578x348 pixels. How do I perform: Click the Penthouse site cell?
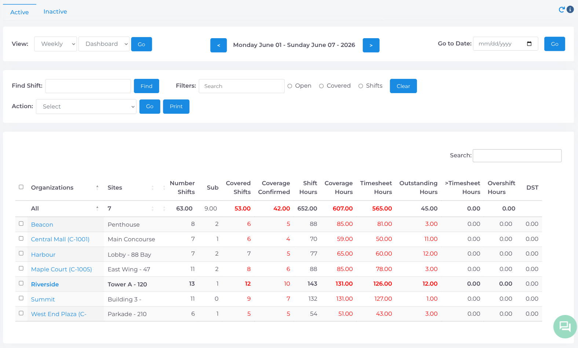pos(124,224)
